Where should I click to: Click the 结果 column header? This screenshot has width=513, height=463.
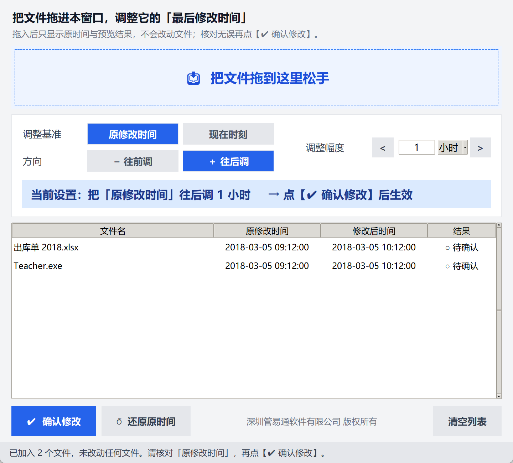[x=462, y=231]
